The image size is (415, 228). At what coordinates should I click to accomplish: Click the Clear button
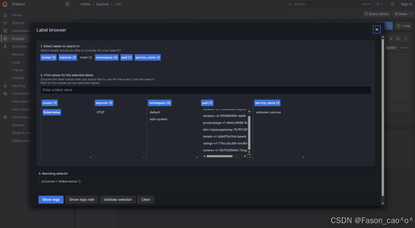coord(146,200)
